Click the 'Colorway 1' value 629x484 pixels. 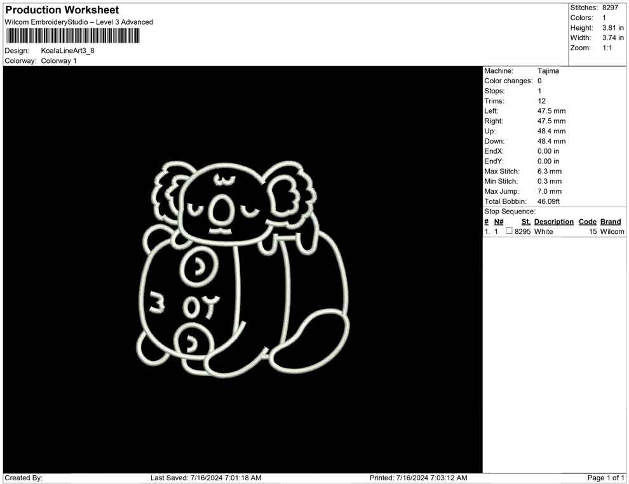pos(58,61)
